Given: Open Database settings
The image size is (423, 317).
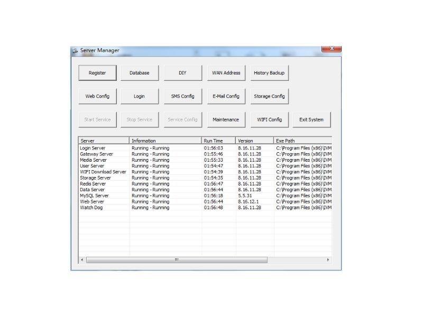Looking at the screenshot, I should (140, 73).
